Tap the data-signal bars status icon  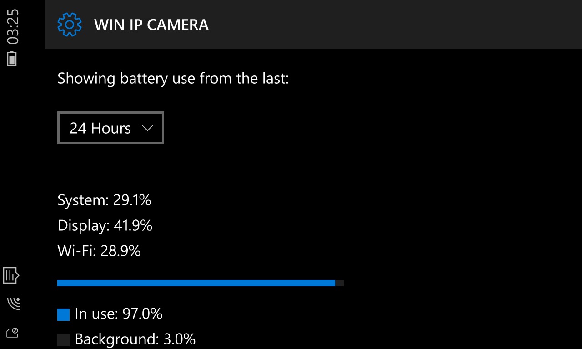coord(11,275)
